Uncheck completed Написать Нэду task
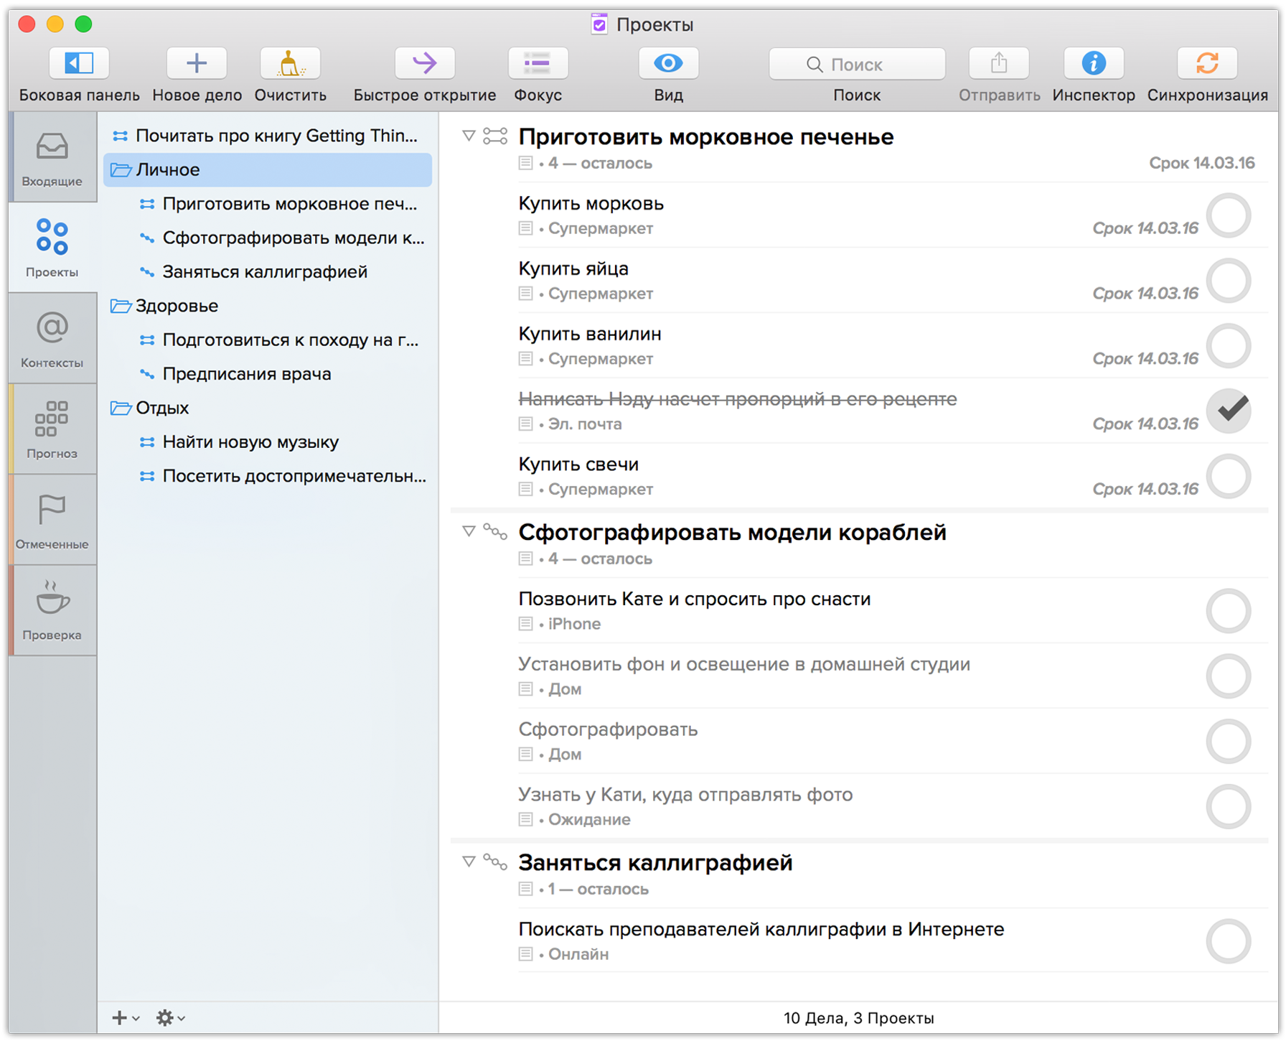1286x1041 pixels. (1229, 411)
